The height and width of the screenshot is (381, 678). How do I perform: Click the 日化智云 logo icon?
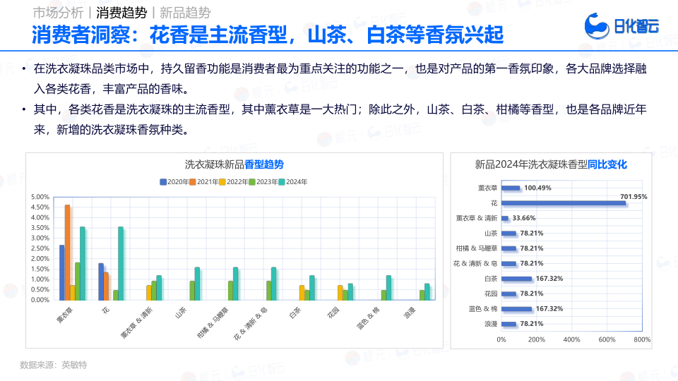pos(597,26)
